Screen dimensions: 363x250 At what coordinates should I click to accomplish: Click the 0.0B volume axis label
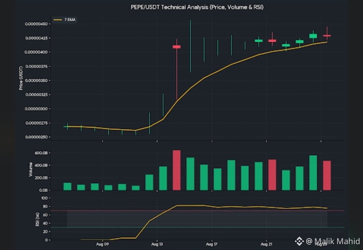(x=43, y=190)
